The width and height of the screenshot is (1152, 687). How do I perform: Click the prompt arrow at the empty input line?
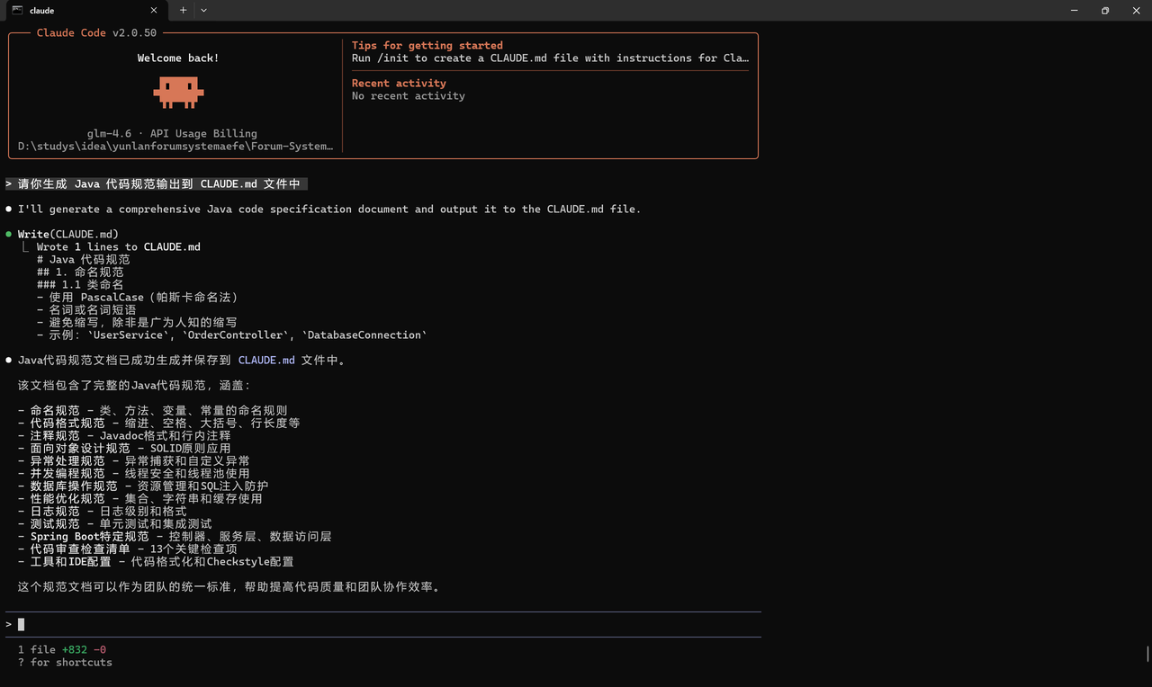click(7, 623)
